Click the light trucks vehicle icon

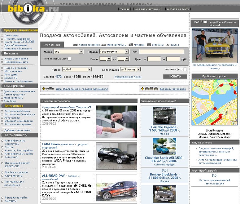point(75,45)
